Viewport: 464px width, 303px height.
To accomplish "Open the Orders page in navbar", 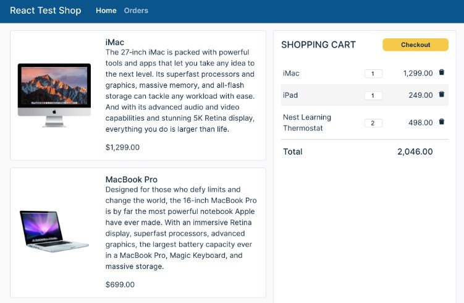I will 136,11.
